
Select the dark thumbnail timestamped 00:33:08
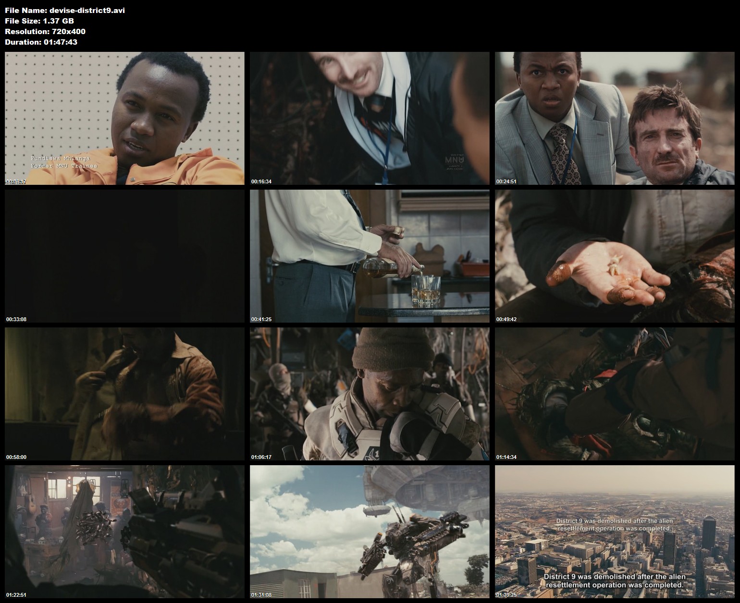(124, 256)
